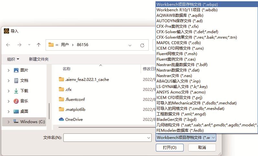
Task: Click the 打开(O) button
Action: pos(170,148)
